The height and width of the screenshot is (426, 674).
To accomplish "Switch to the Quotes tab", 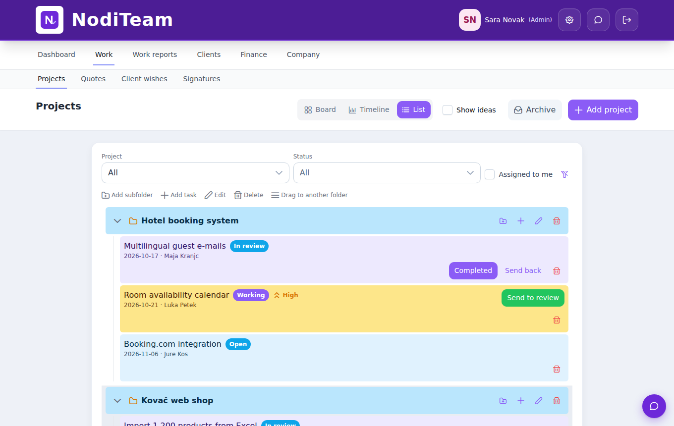I will click(x=93, y=79).
